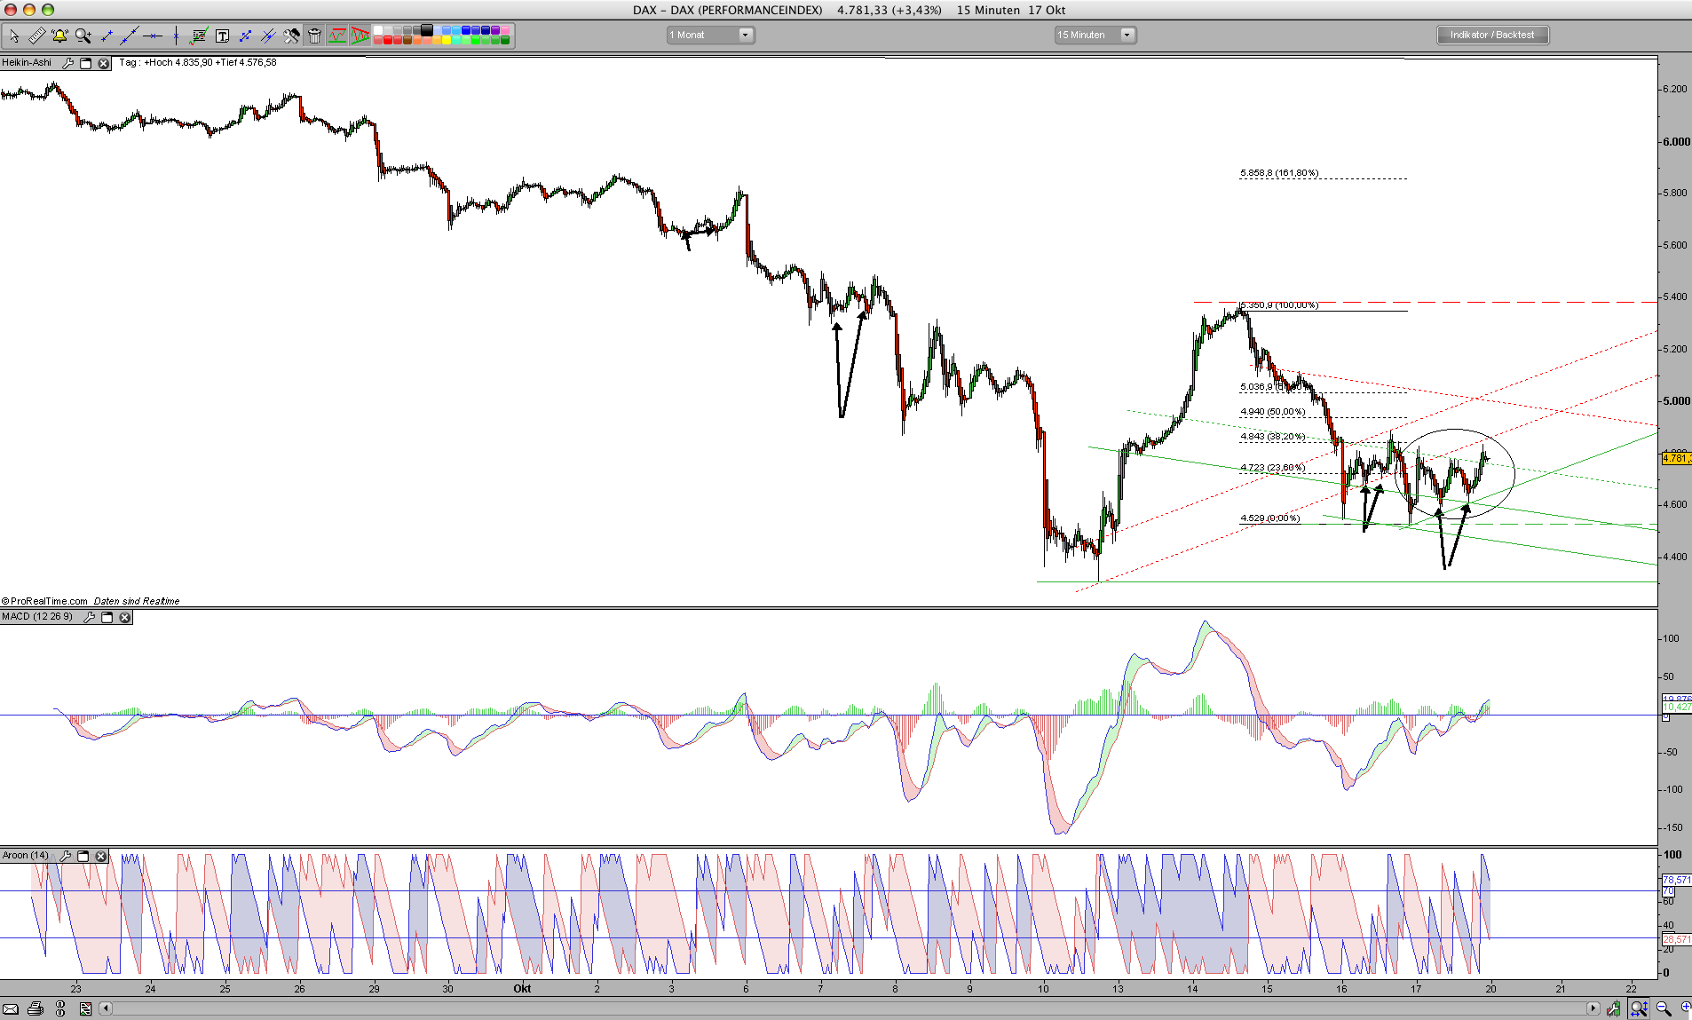Click the '4.529 (0,00%)' Fibonacci label

coord(1270,518)
